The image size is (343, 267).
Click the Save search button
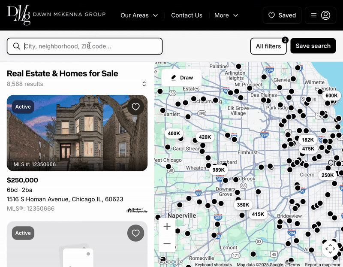pos(313,46)
